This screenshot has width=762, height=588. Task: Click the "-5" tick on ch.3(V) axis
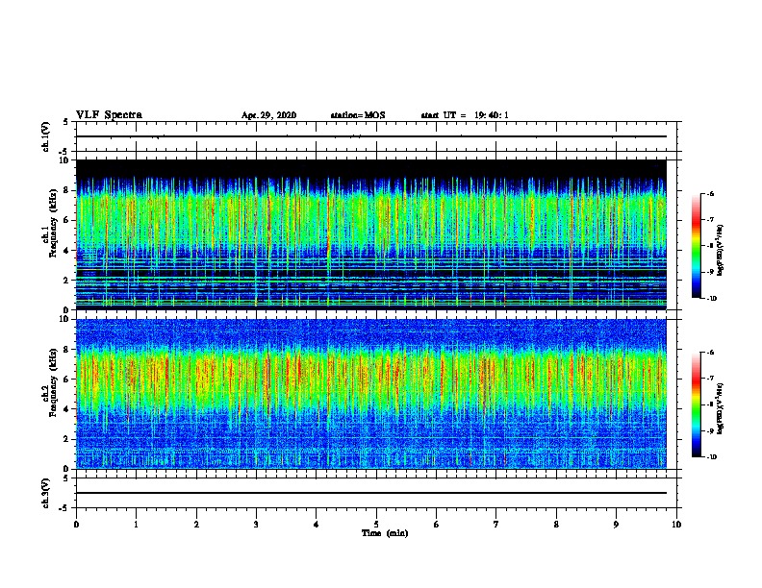point(64,508)
